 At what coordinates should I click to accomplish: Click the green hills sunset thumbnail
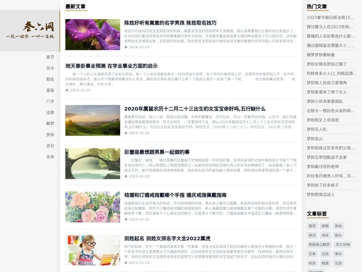[93, 120]
